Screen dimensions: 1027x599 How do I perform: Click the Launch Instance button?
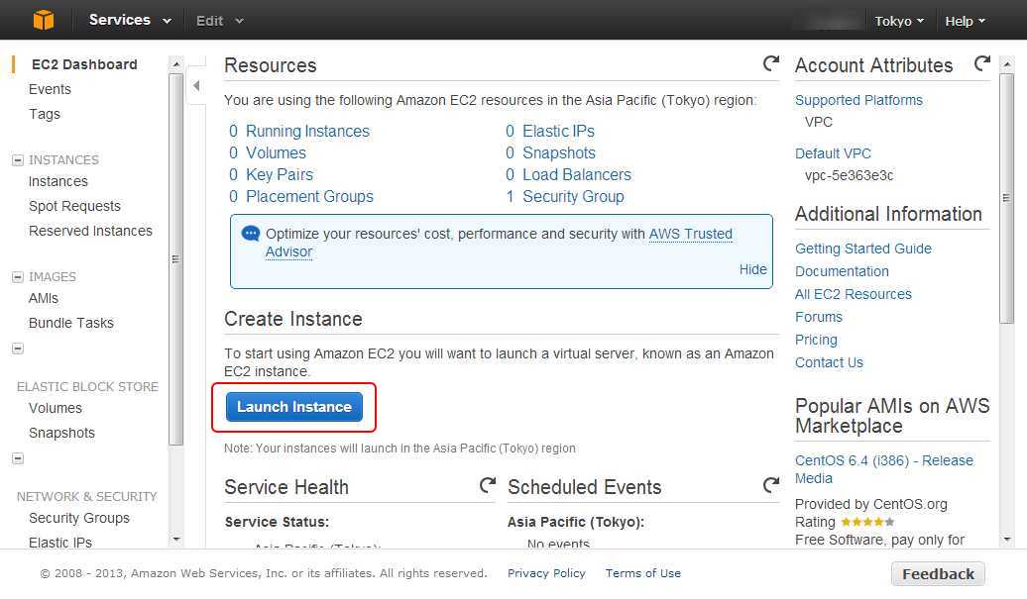coord(294,407)
